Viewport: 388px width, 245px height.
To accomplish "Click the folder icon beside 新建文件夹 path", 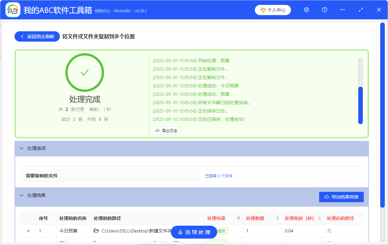I will click(x=96, y=231).
